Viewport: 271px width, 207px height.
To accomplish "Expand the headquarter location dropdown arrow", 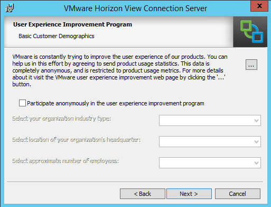I will 256,142.
